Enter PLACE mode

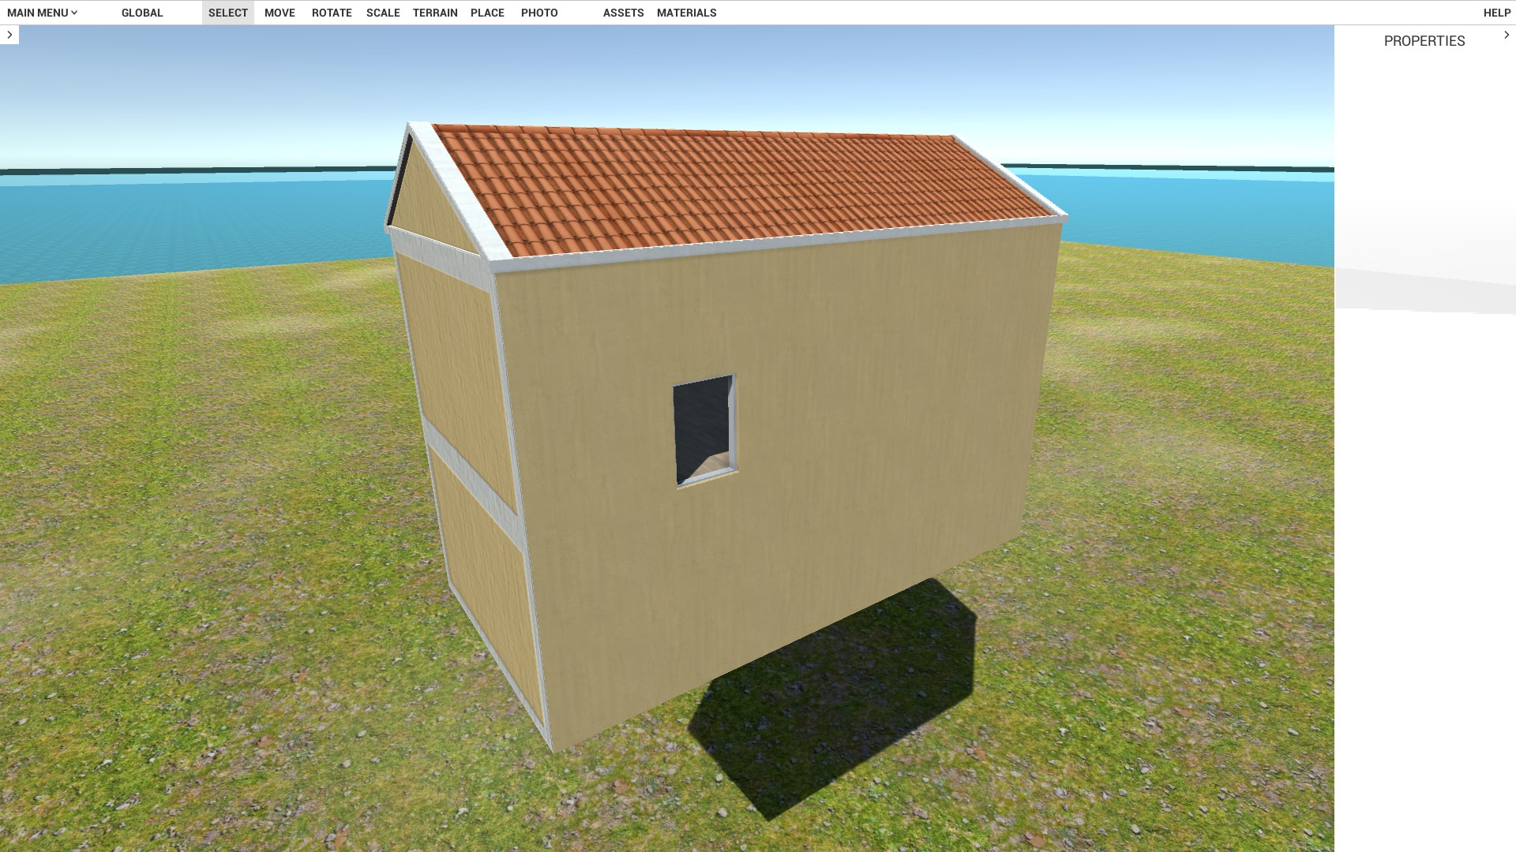pyautogui.click(x=487, y=13)
